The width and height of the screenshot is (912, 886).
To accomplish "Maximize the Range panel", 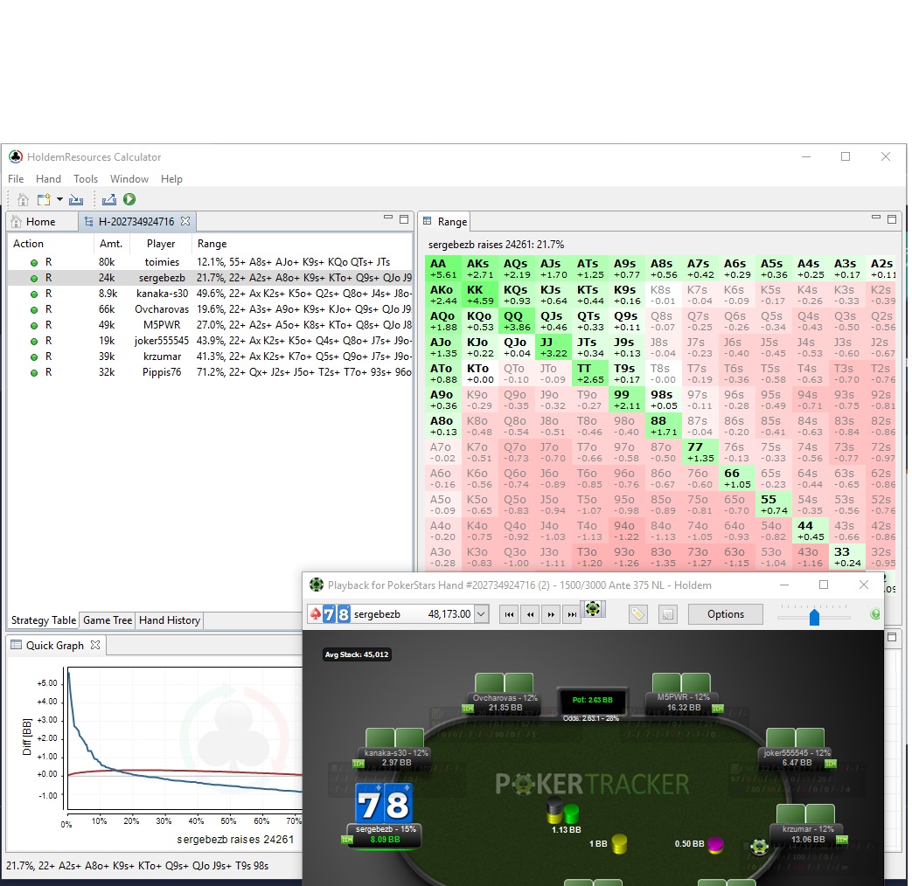I will coord(892,219).
